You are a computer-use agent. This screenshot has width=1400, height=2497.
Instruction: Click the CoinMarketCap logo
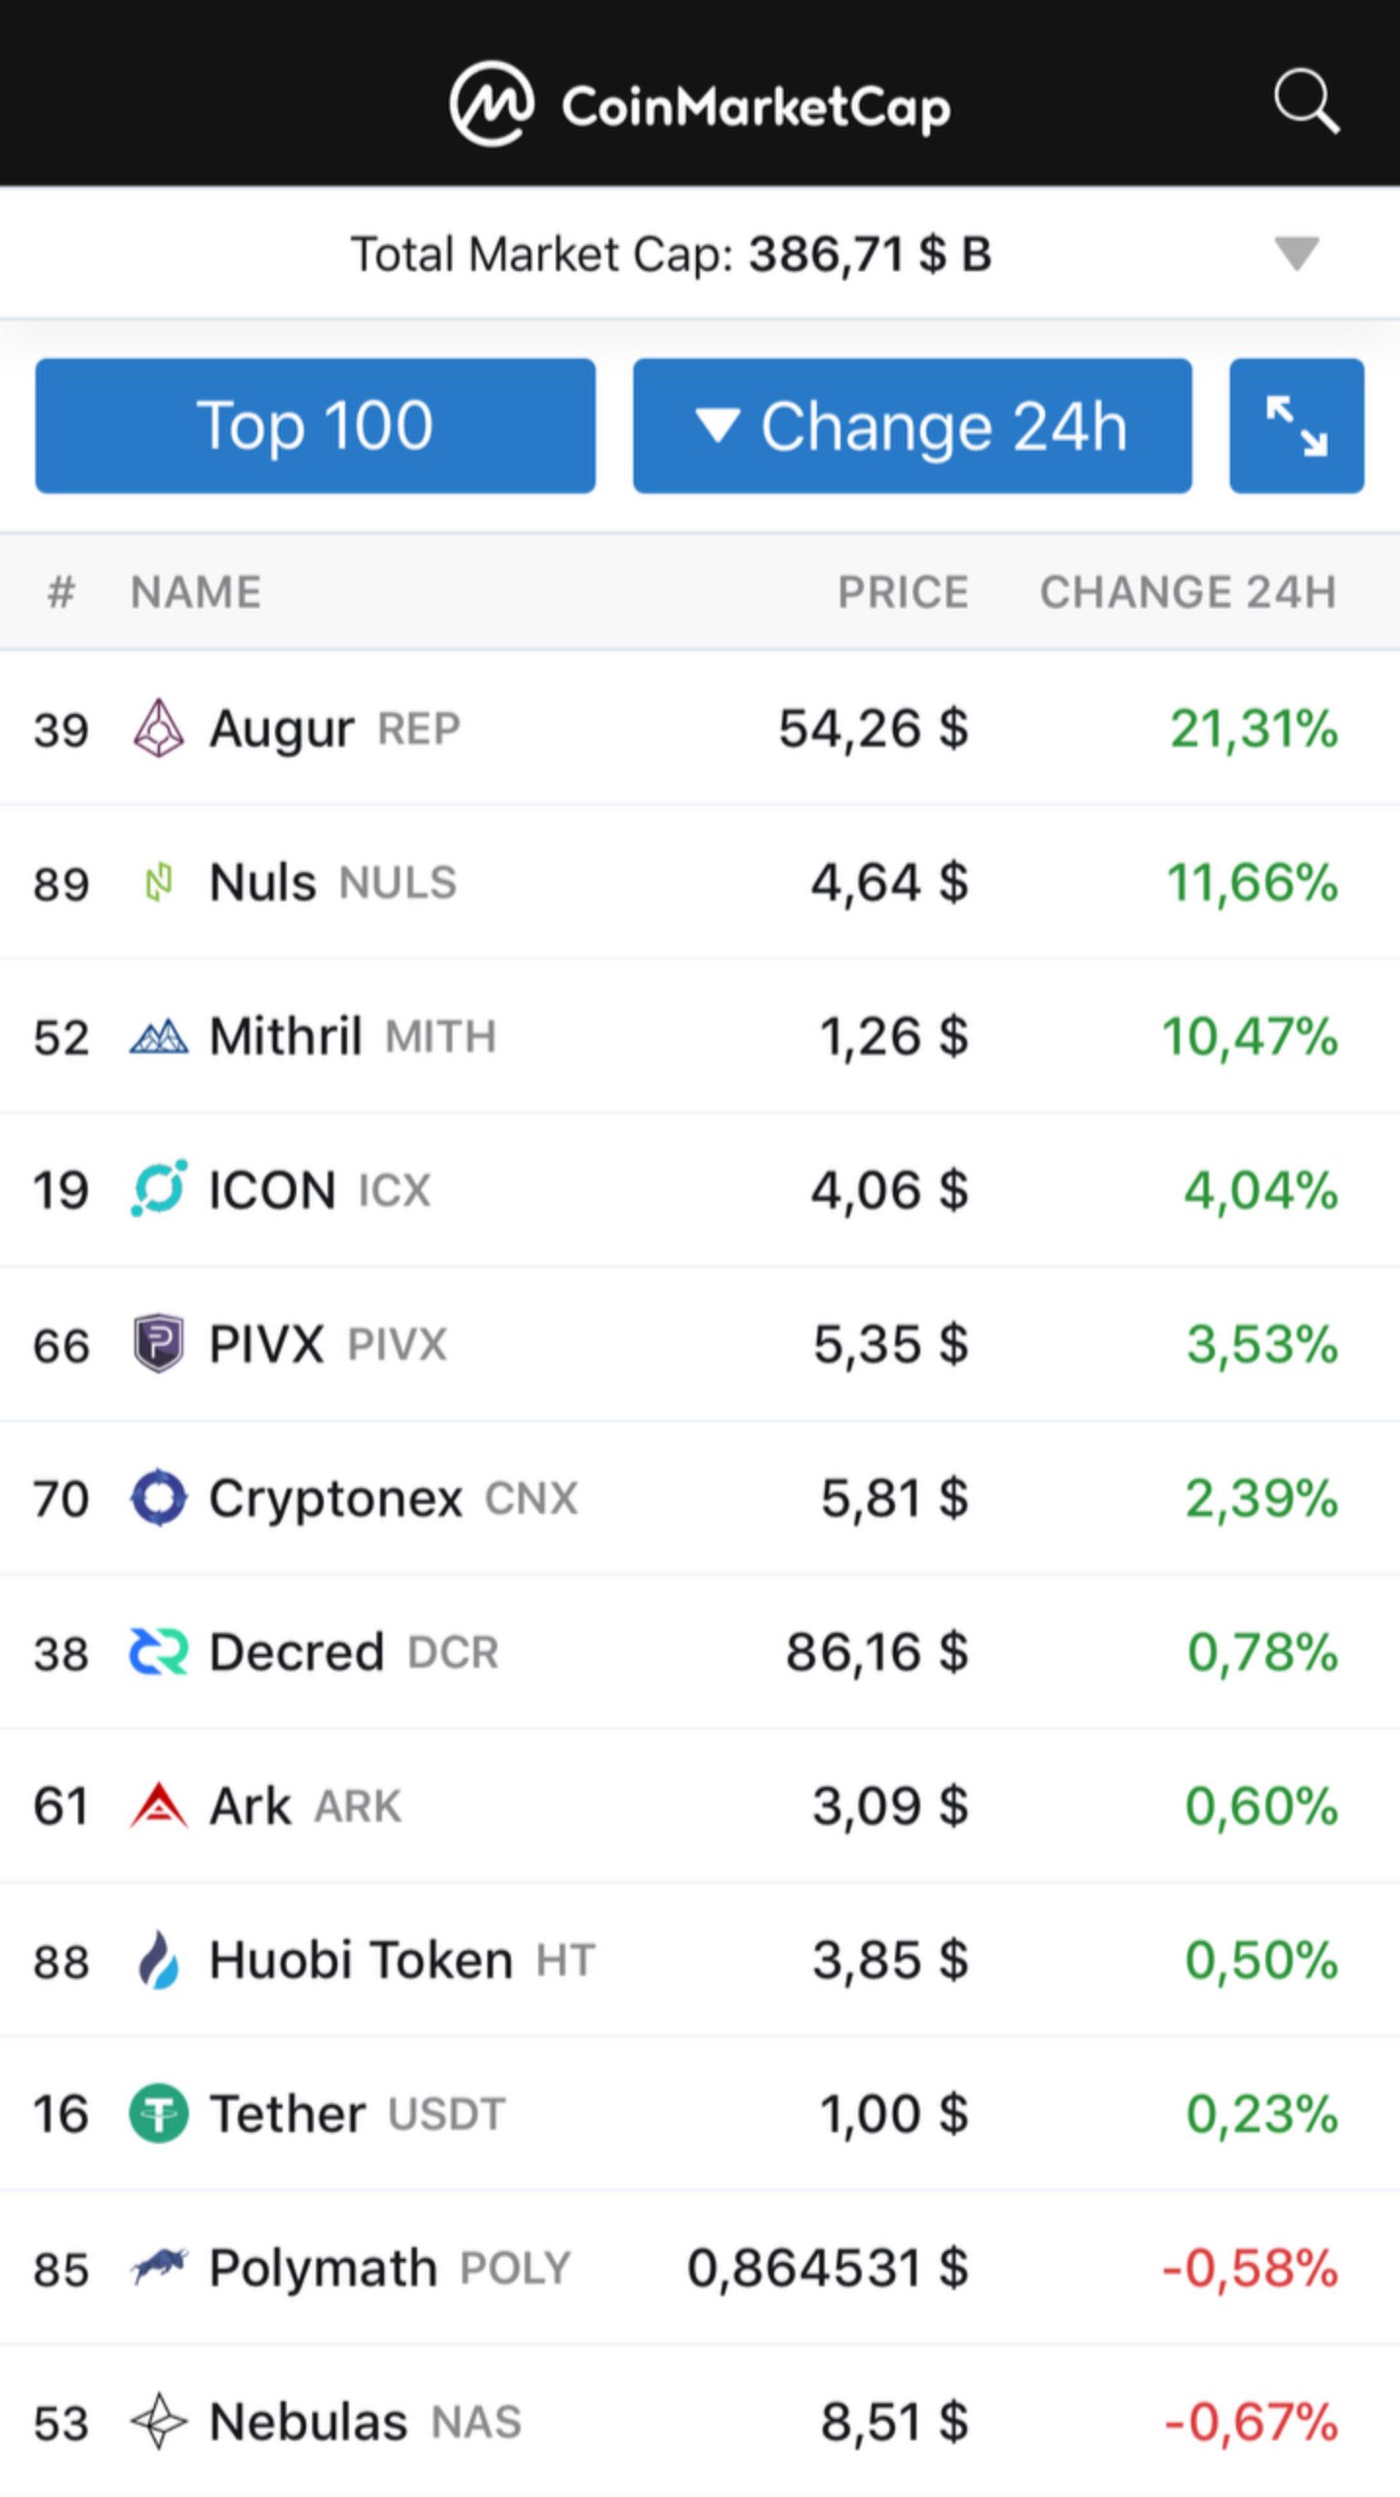[x=699, y=103]
